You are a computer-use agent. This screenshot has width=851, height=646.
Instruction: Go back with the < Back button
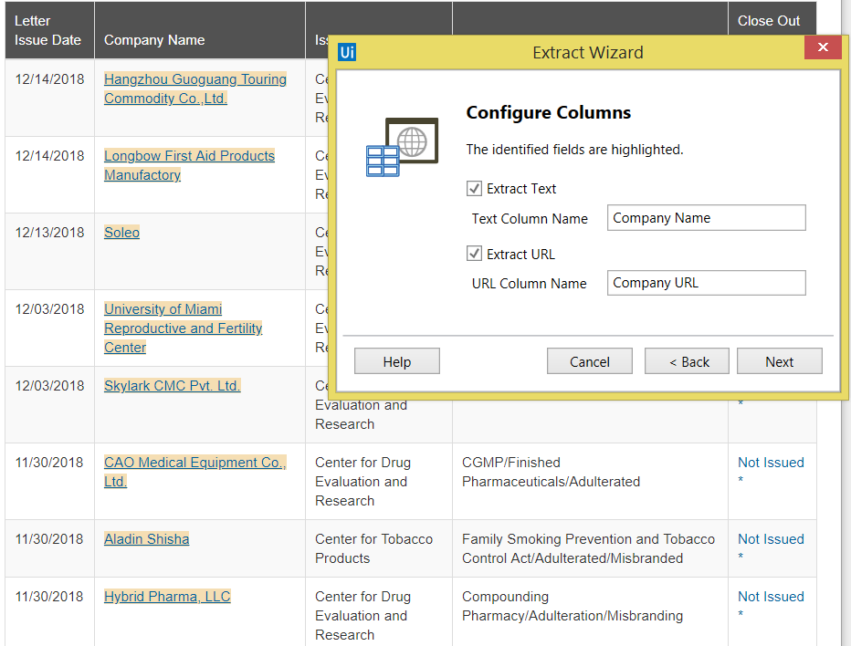point(687,361)
